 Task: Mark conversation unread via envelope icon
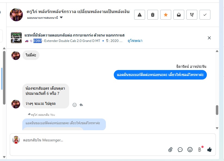(179, 15)
